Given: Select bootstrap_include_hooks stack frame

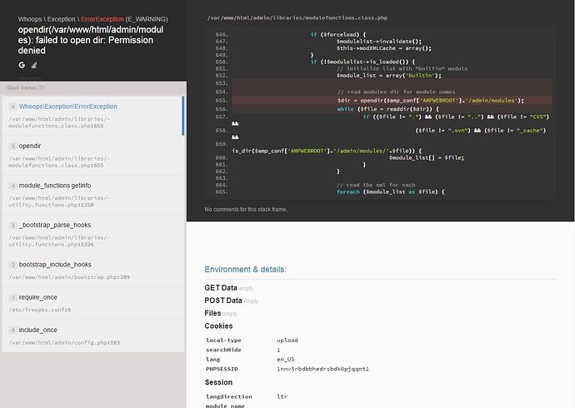Looking at the screenshot, I should [93, 271].
